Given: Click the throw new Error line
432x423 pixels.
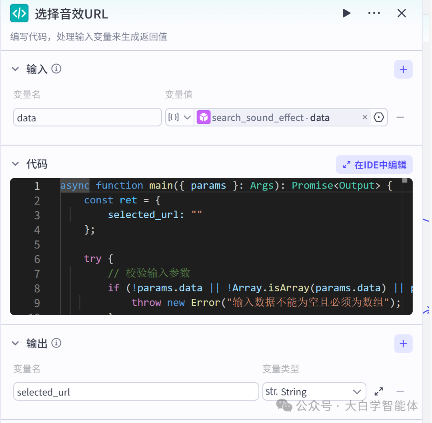Looking at the screenshot, I should click(x=266, y=302).
